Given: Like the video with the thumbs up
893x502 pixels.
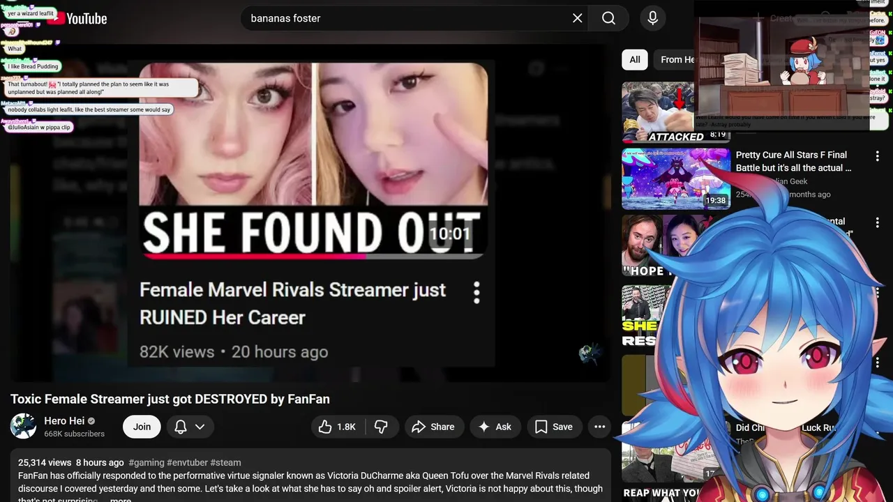Looking at the screenshot, I should coord(338,427).
